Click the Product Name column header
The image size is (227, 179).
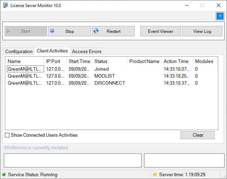(x=144, y=61)
